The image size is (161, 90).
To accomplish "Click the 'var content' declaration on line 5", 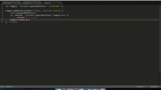I will pyautogui.click(x=16, y=15).
